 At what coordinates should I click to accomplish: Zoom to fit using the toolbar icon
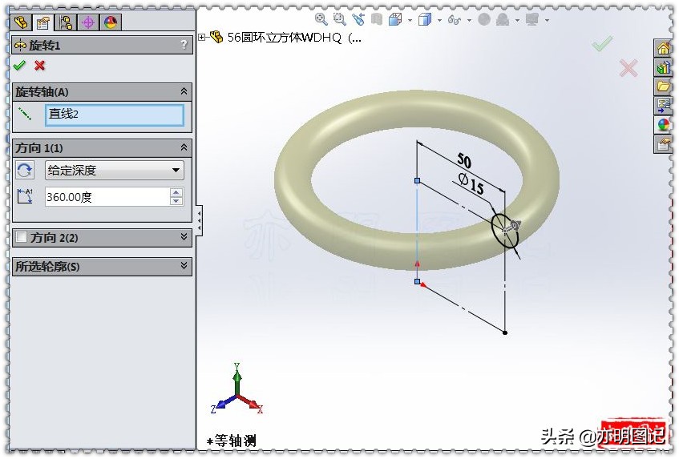tap(321, 19)
